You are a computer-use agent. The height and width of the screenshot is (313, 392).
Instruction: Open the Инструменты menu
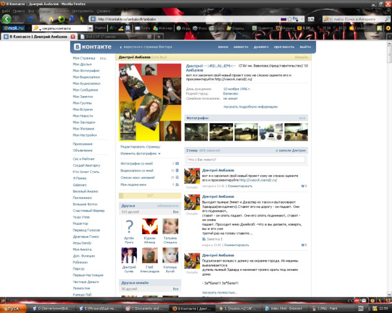click(83, 11)
